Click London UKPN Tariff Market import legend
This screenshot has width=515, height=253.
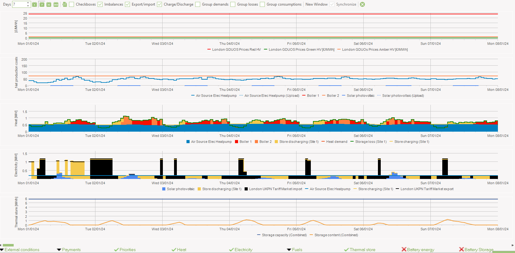(273, 189)
